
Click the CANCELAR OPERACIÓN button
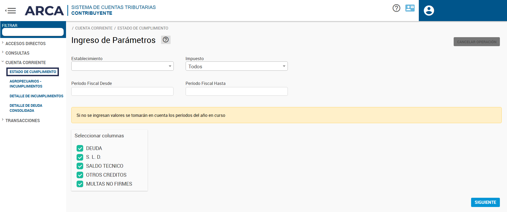point(476,42)
